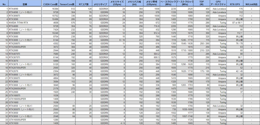Image resolution: width=260 pixels, height=125 pixels.
Task: Click the GTX1660Ti model name cell
Action: click(25, 96)
